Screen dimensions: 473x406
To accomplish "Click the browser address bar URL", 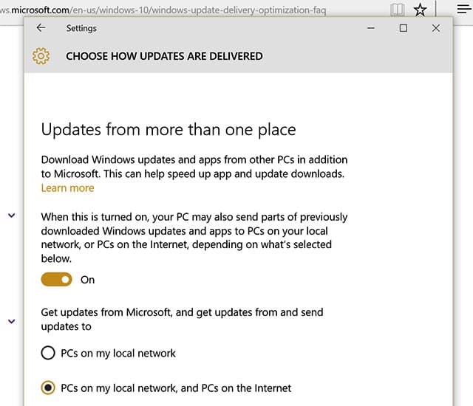I will [163, 10].
